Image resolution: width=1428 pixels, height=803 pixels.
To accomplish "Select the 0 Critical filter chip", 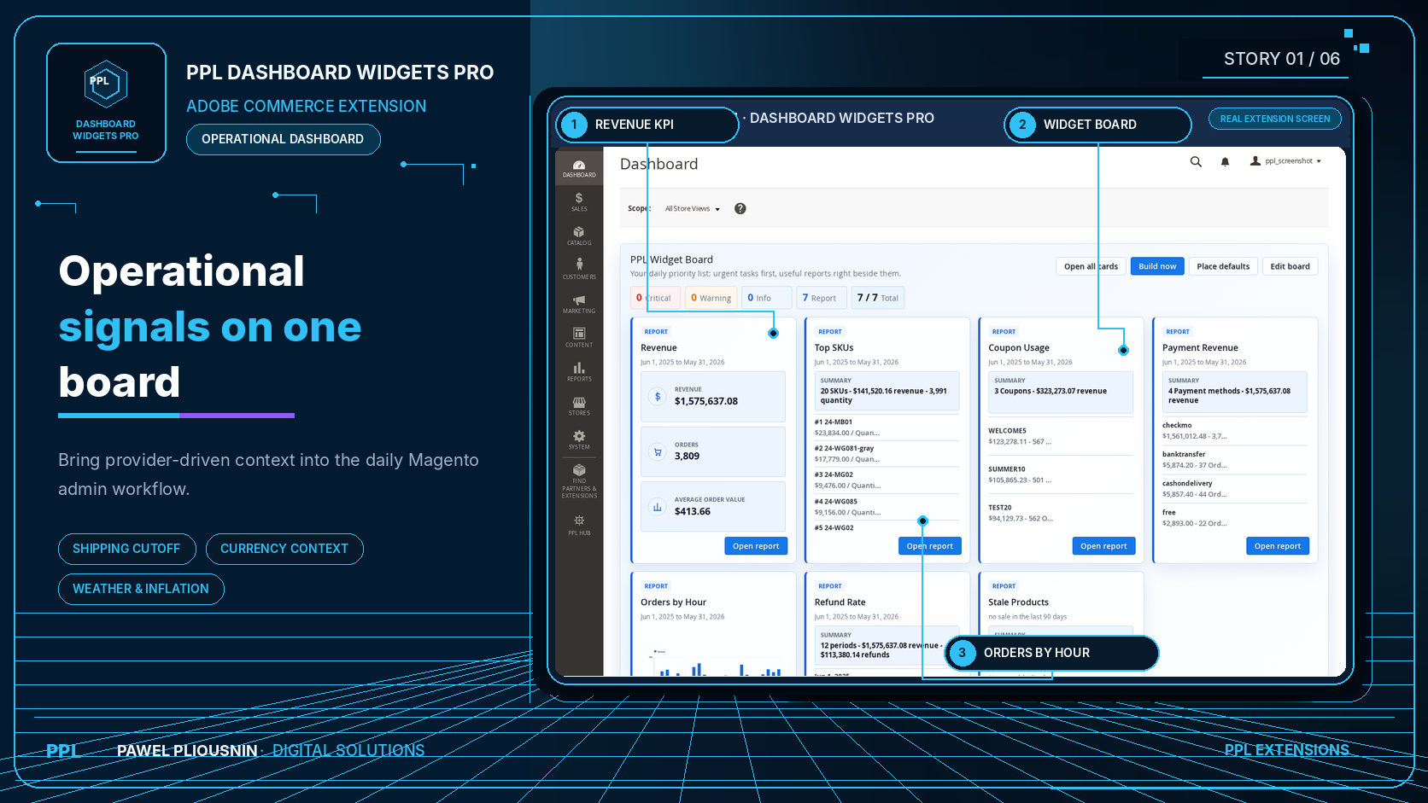I will 655,298.
